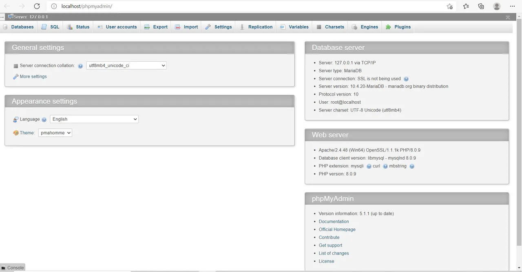Switch to the Plugins tab
The image size is (522, 272).
click(x=398, y=27)
